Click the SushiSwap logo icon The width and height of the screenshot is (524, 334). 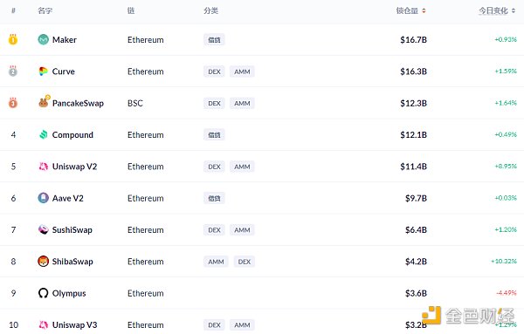pos(43,229)
